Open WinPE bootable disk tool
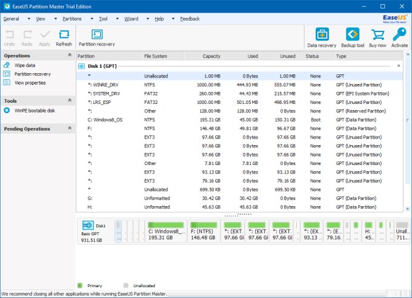The width and height of the screenshot is (412, 298). (x=35, y=111)
